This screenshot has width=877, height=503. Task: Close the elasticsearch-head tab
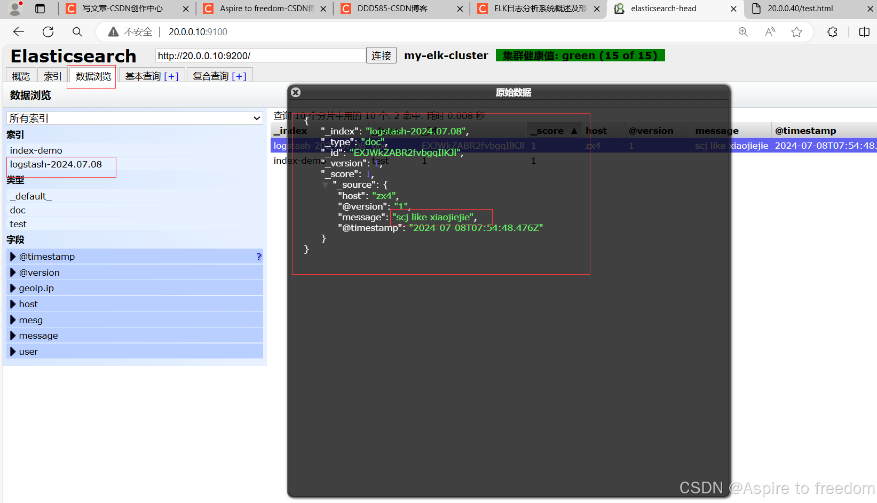[733, 9]
